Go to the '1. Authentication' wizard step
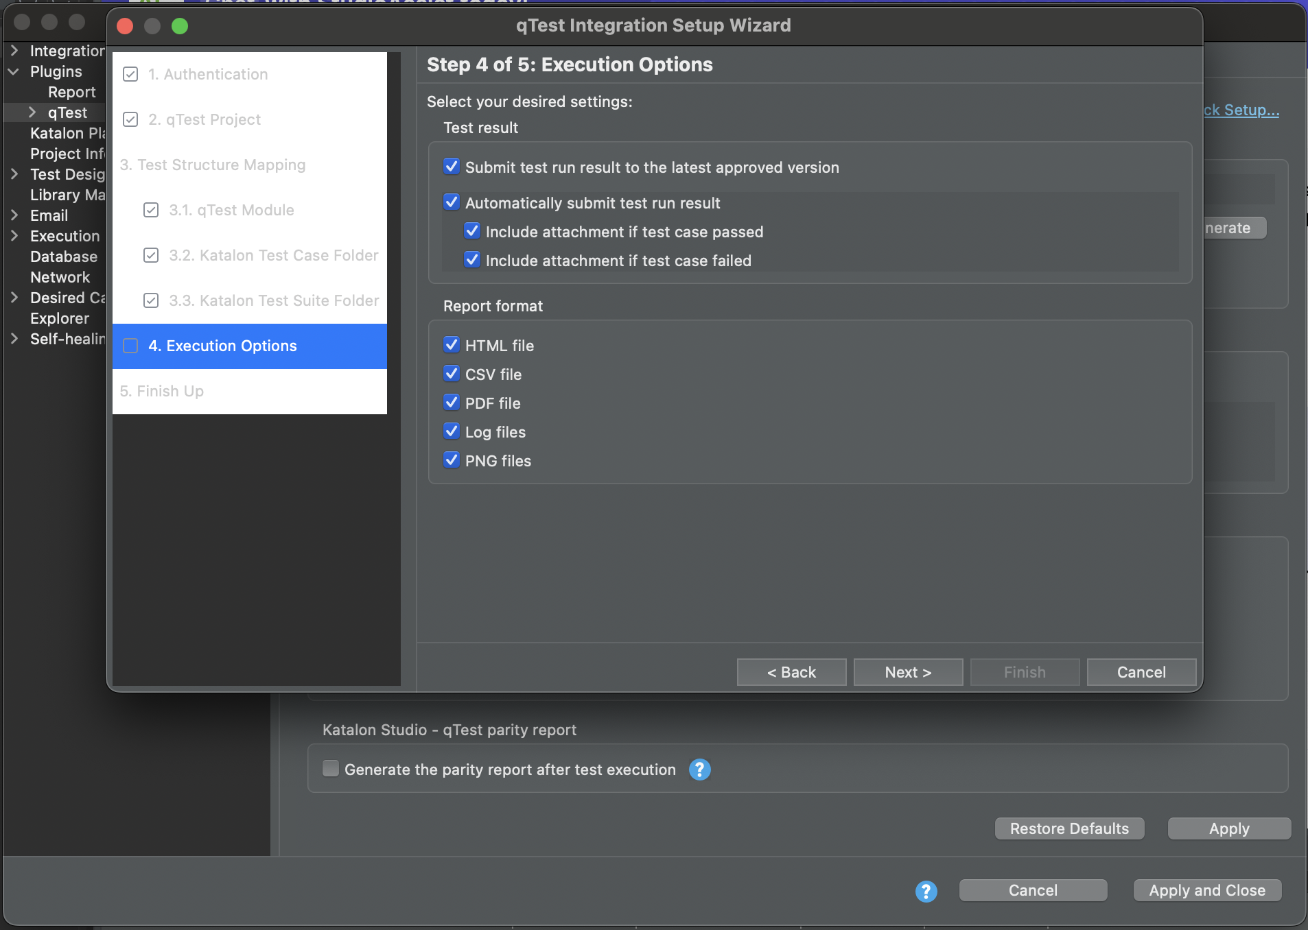Screen dimensions: 1308x930 [208, 74]
